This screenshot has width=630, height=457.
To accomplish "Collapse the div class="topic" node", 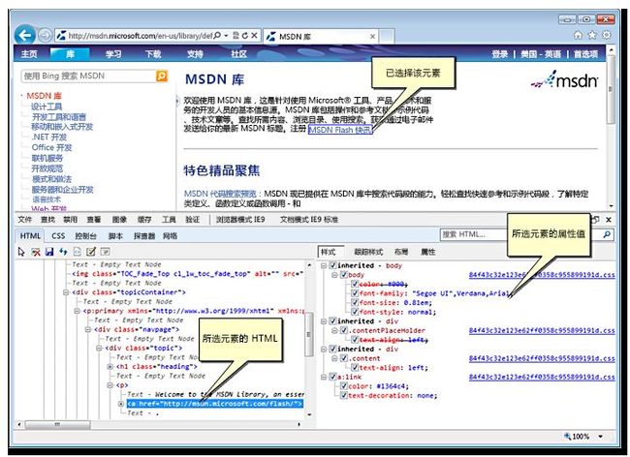I will tap(99, 348).
